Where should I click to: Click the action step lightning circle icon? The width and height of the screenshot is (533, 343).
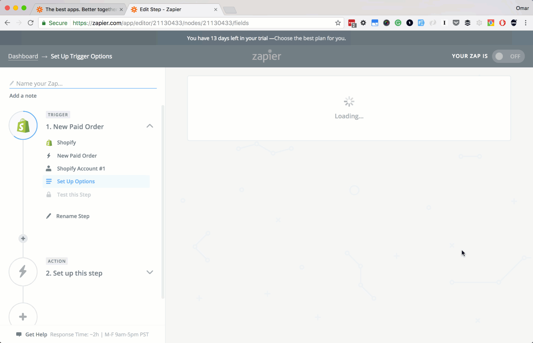(23, 272)
